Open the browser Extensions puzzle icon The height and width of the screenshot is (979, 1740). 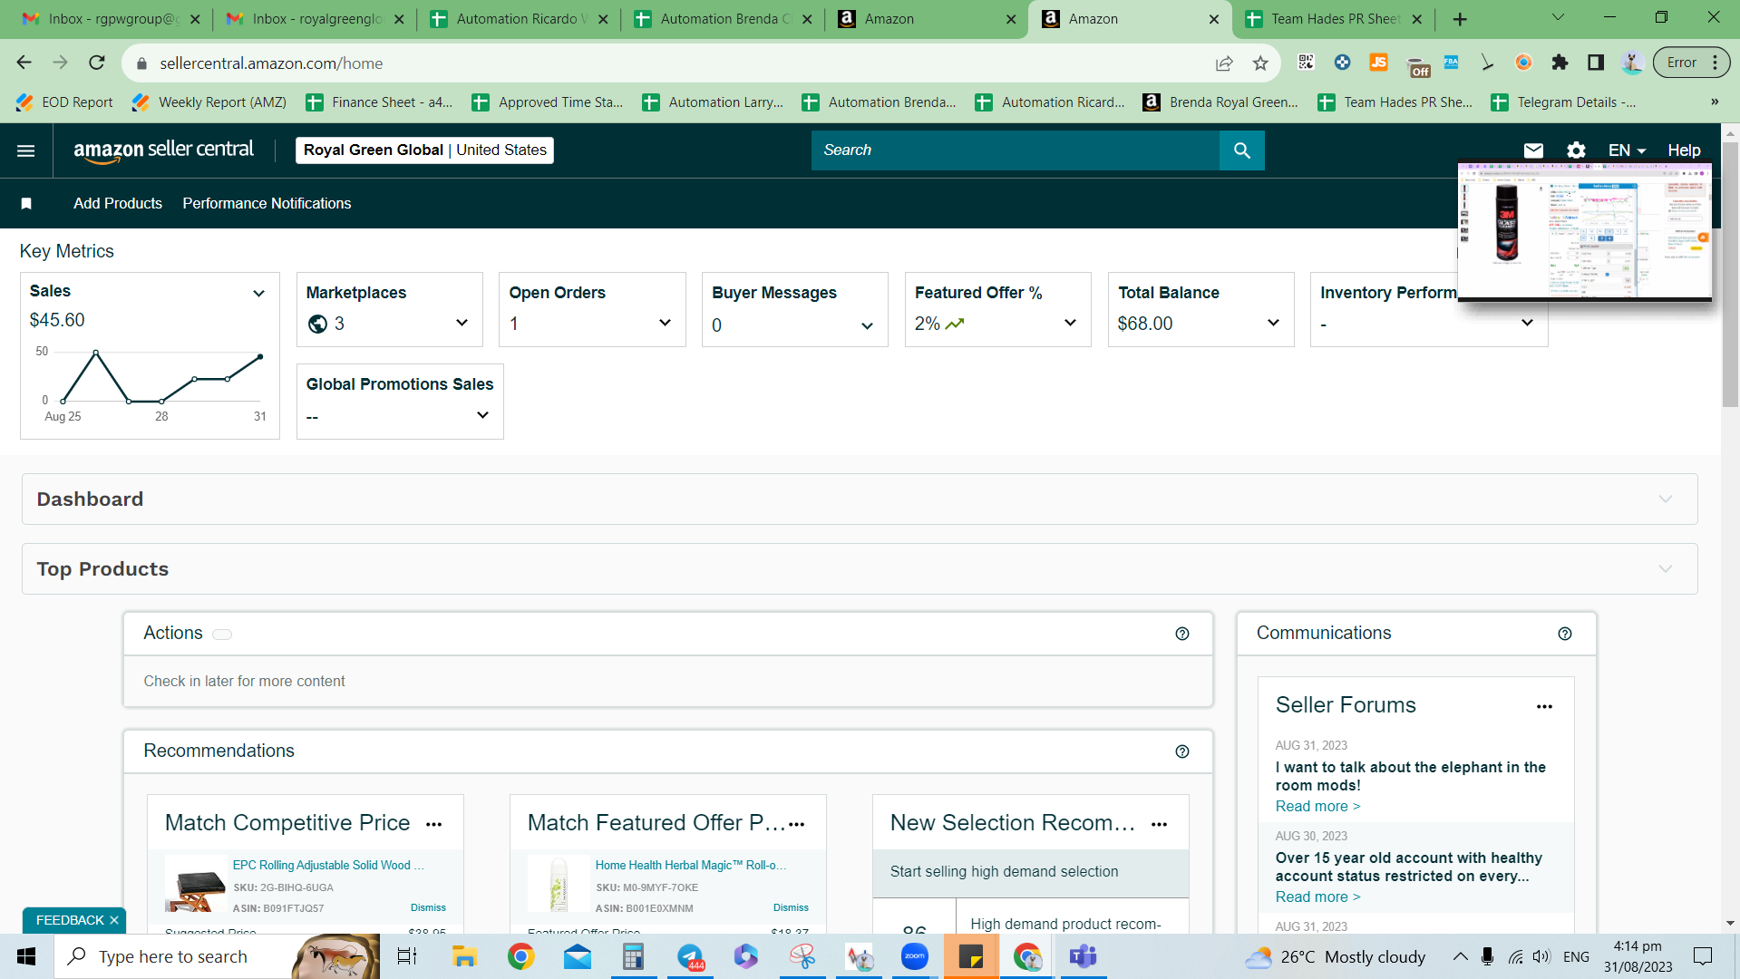[1560, 63]
